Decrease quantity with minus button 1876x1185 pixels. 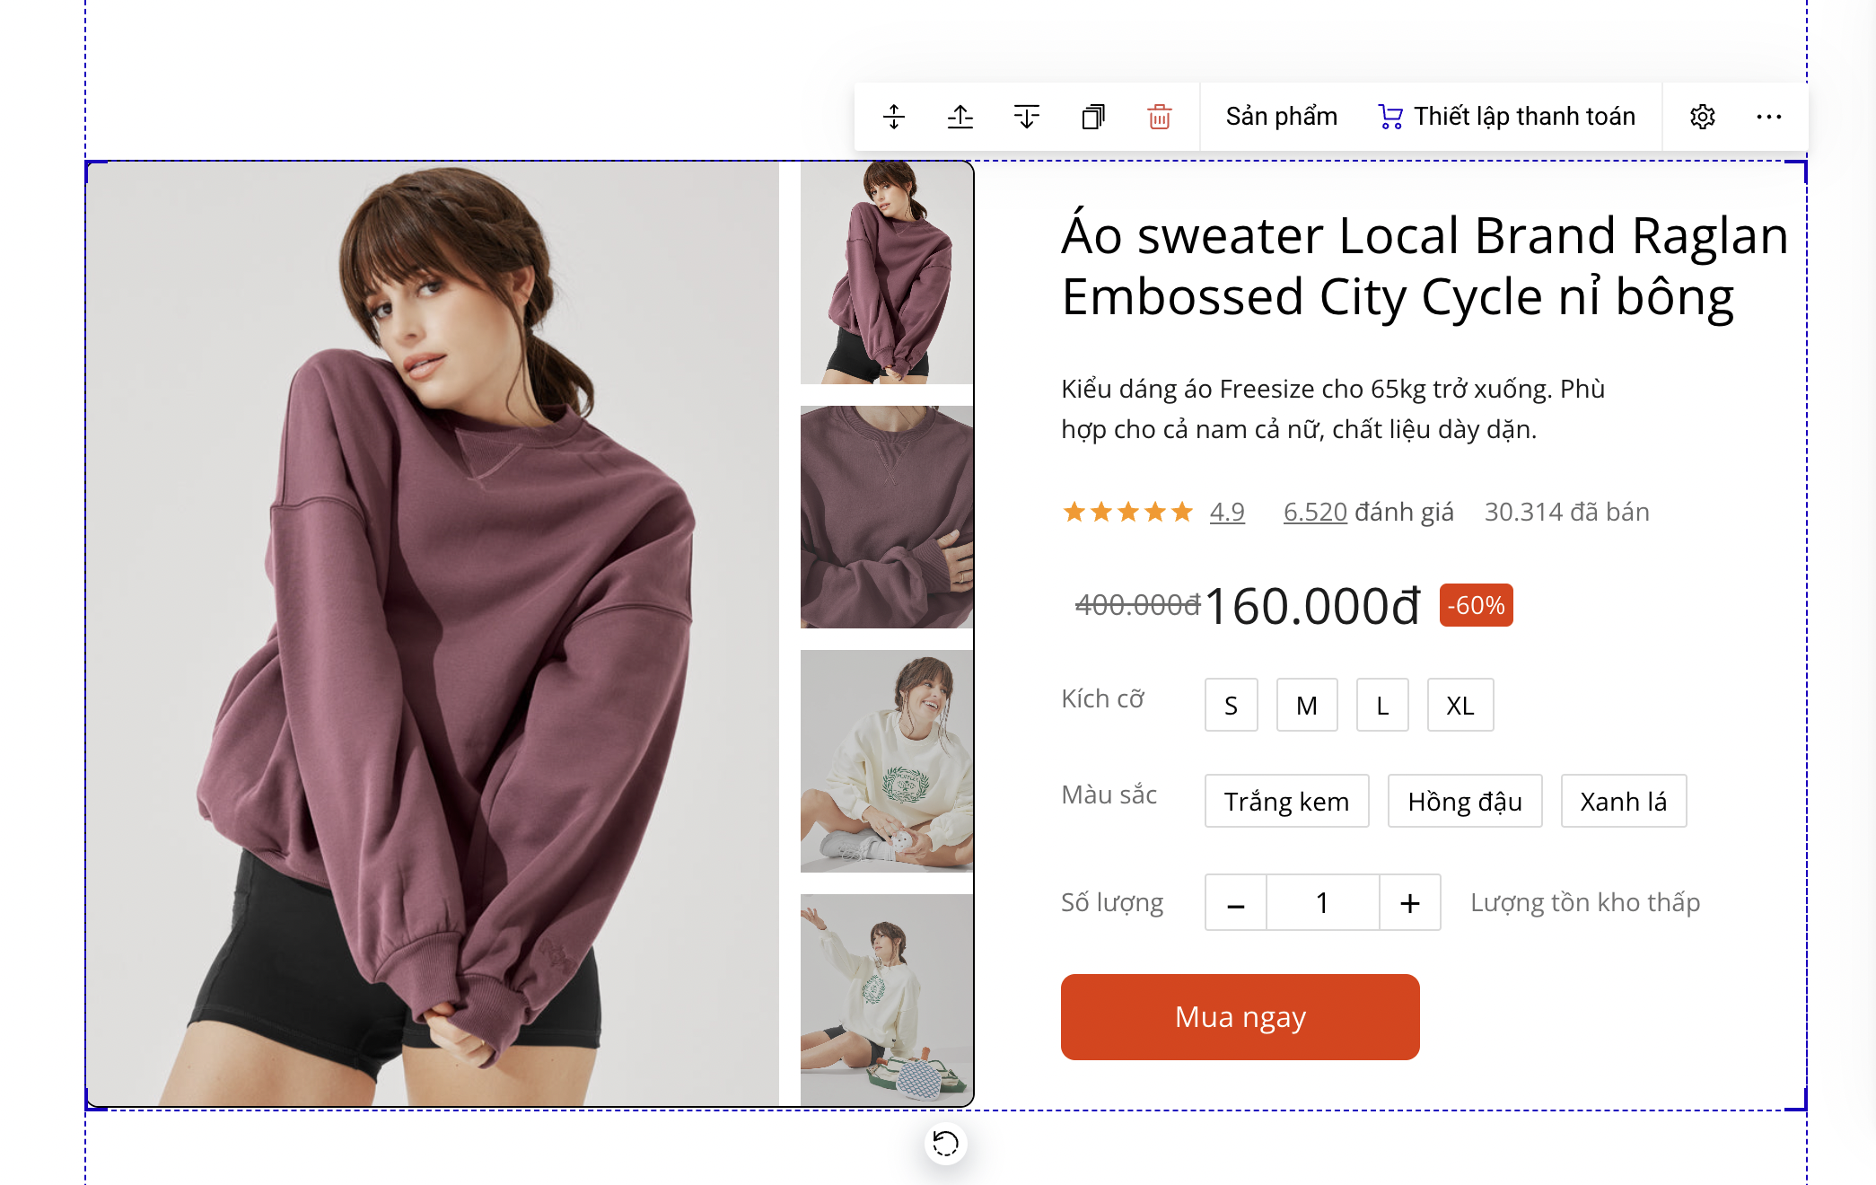1236,903
